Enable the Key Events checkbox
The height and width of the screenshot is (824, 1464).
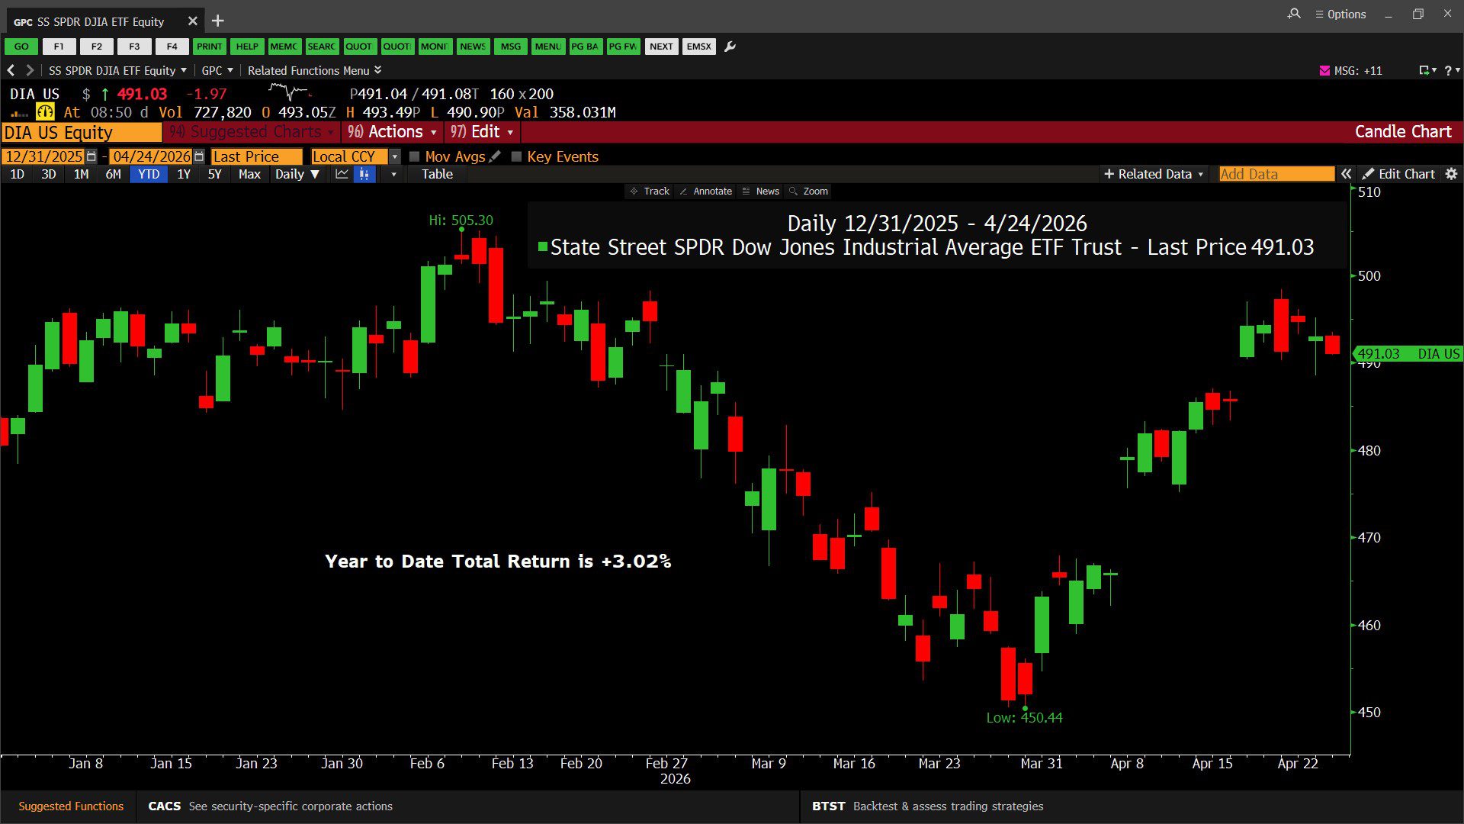coord(517,156)
